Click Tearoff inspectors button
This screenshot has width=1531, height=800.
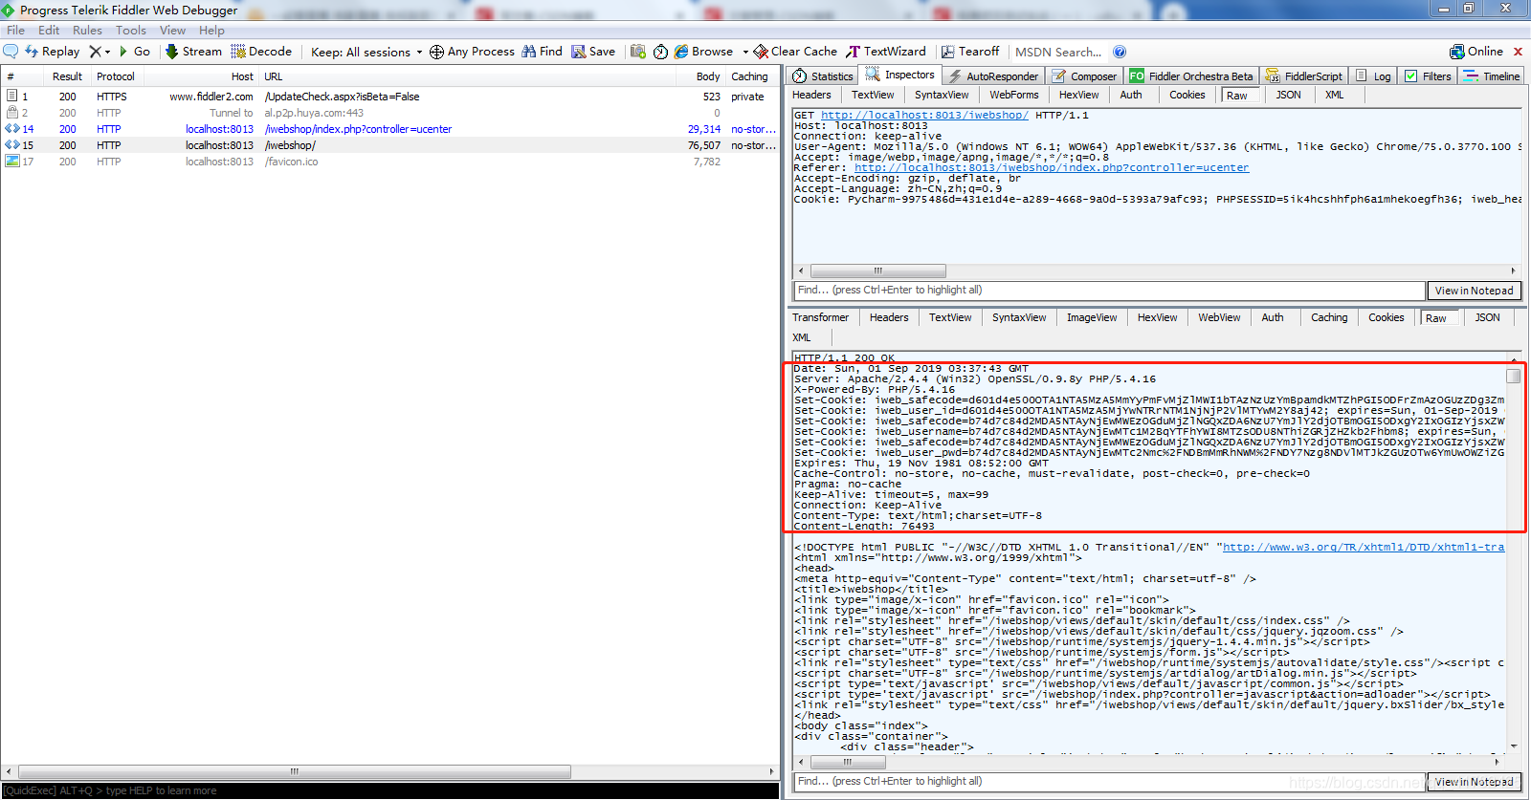pos(970,52)
